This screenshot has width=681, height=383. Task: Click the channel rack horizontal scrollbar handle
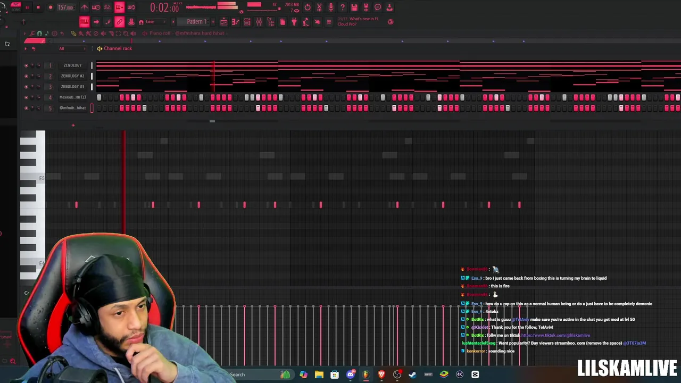[212, 121]
